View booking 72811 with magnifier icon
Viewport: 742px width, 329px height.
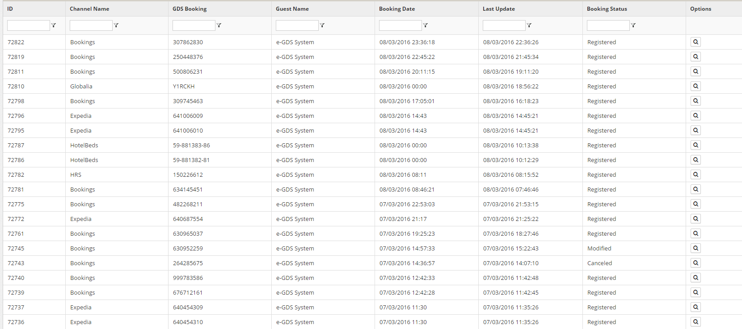(x=696, y=71)
